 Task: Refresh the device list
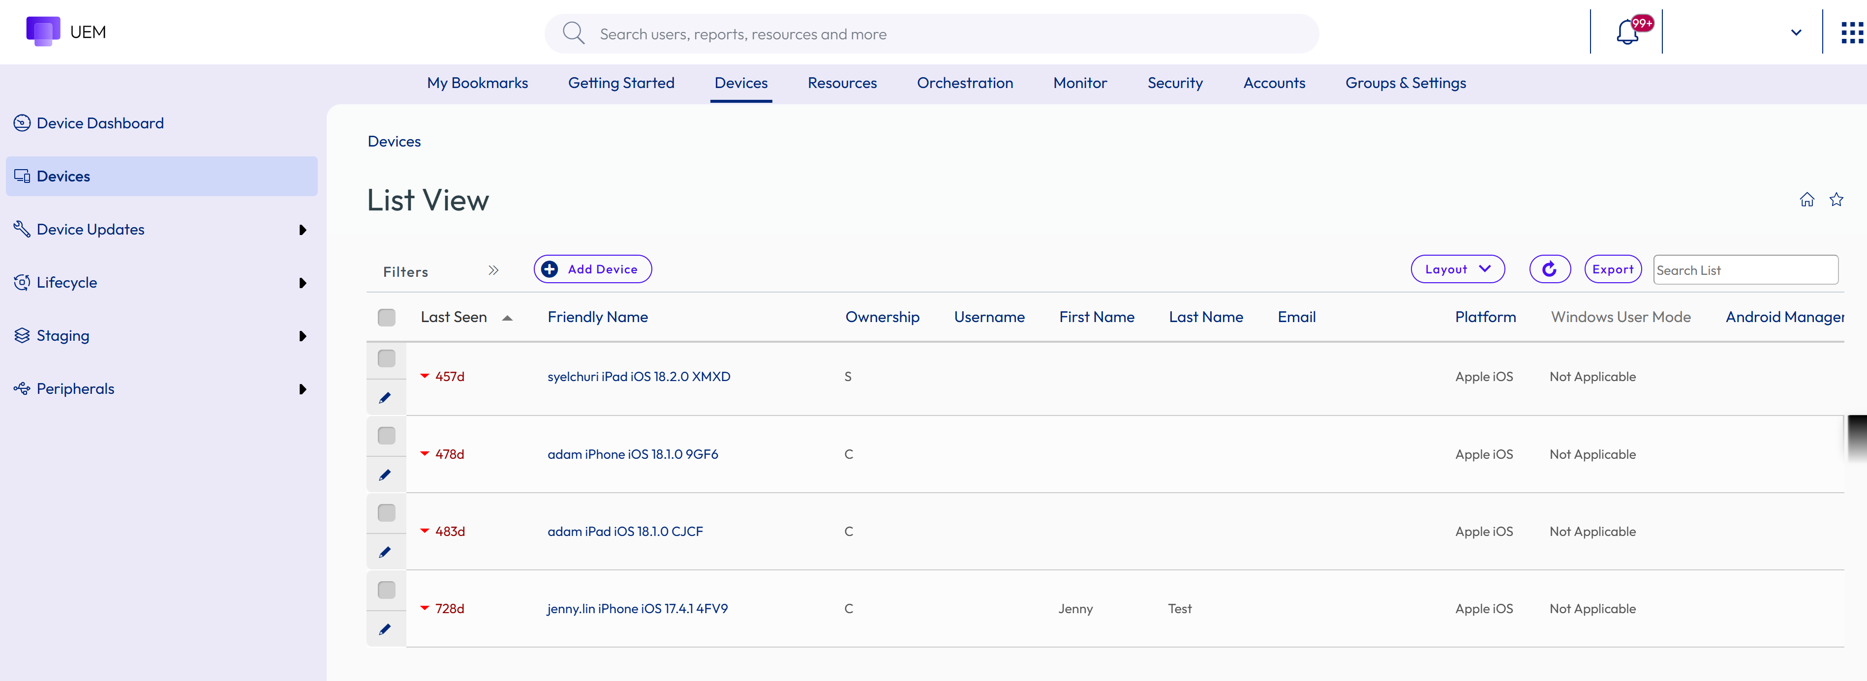pos(1550,269)
